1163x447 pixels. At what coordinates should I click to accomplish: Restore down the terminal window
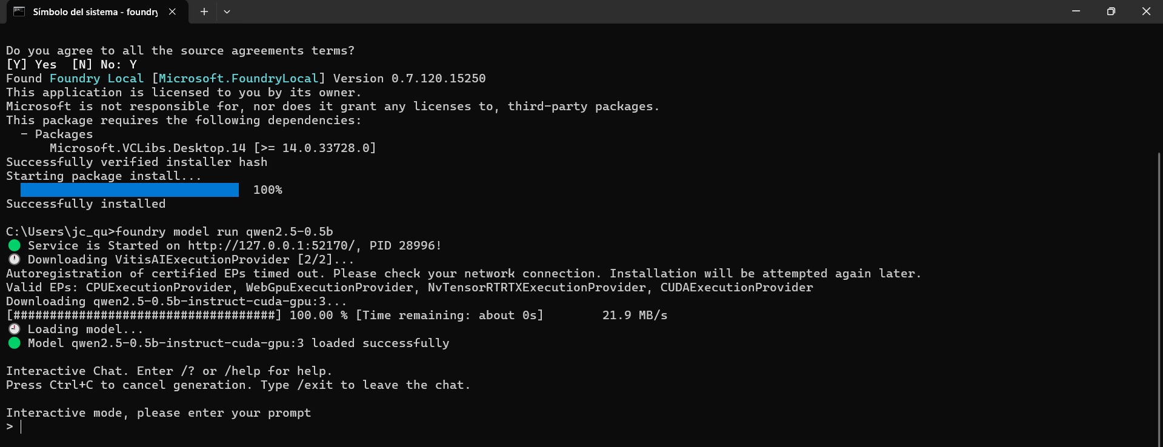coord(1111,12)
